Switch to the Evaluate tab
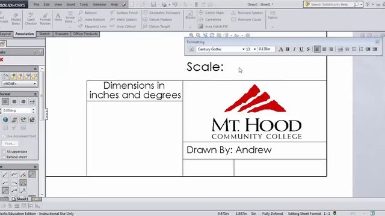Image resolution: width=385 pixels, height=216 pixels. pyautogui.click(x=61, y=34)
